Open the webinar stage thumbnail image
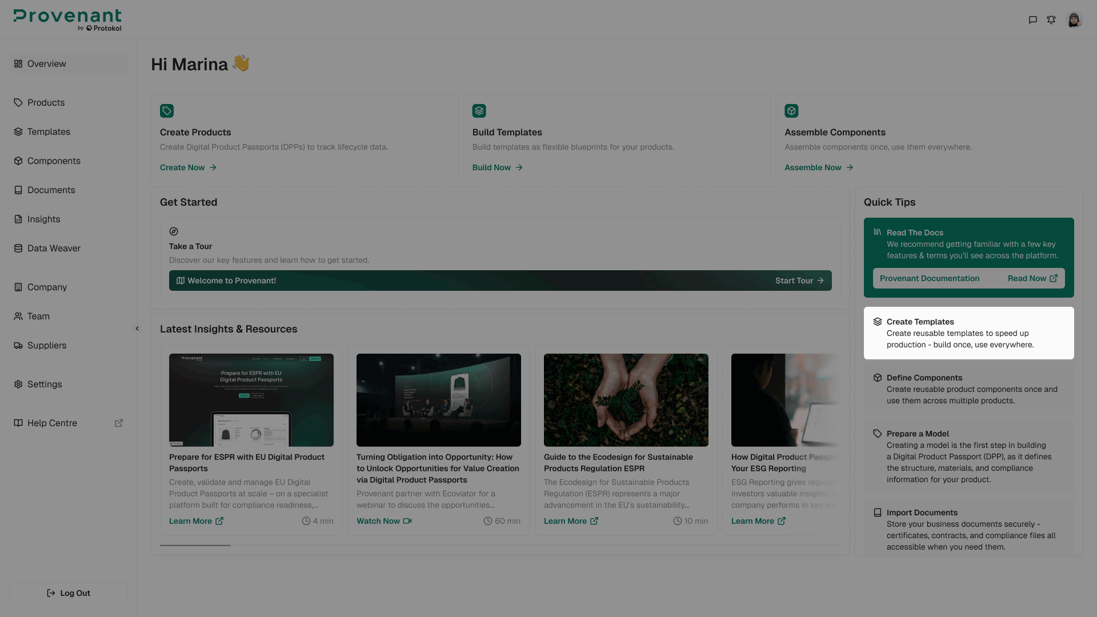The image size is (1097, 617). click(439, 400)
